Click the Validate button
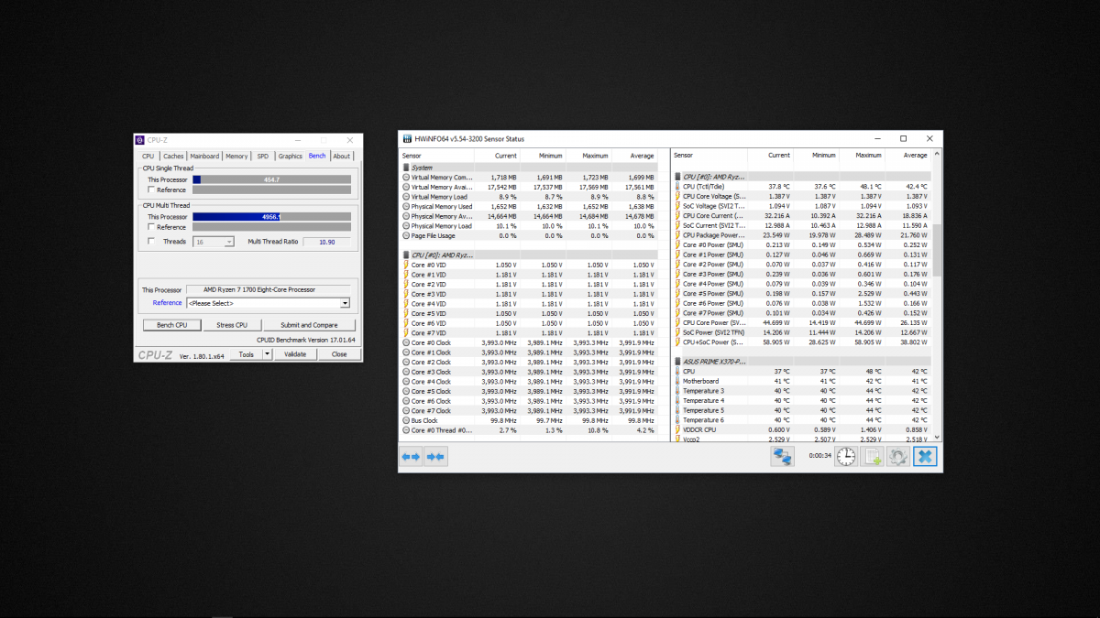The height and width of the screenshot is (618, 1100). click(295, 354)
